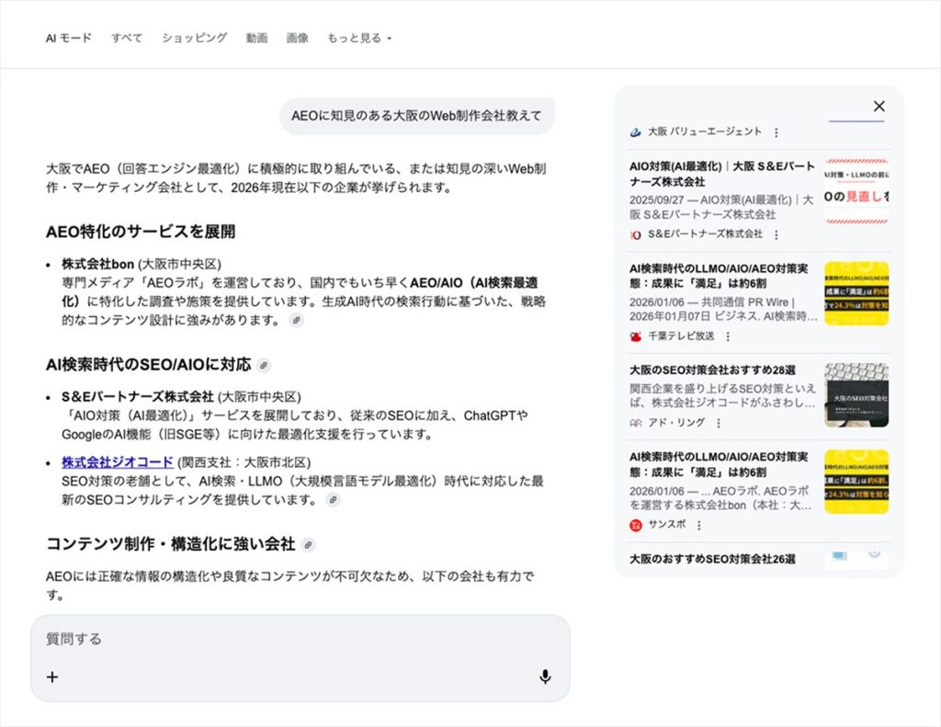Open three-dot menu next to S&Eパートナーズ株式会社 source

click(x=777, y=234)
